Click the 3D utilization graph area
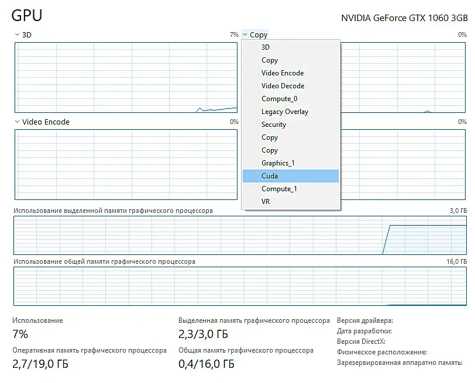Screen dimensions: 475x383 click(x=126, y=77)
